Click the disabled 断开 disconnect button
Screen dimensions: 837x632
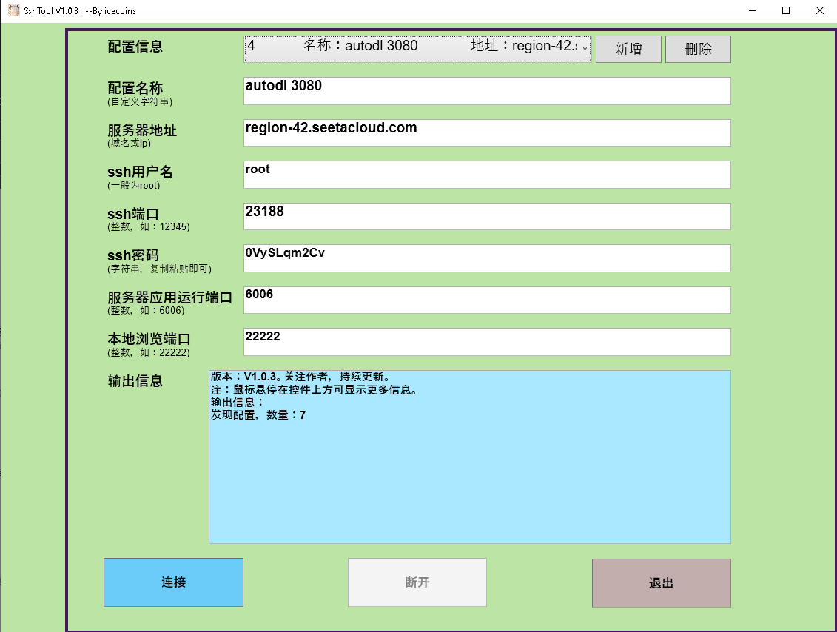pyautogui.click(x=417, y=582)
